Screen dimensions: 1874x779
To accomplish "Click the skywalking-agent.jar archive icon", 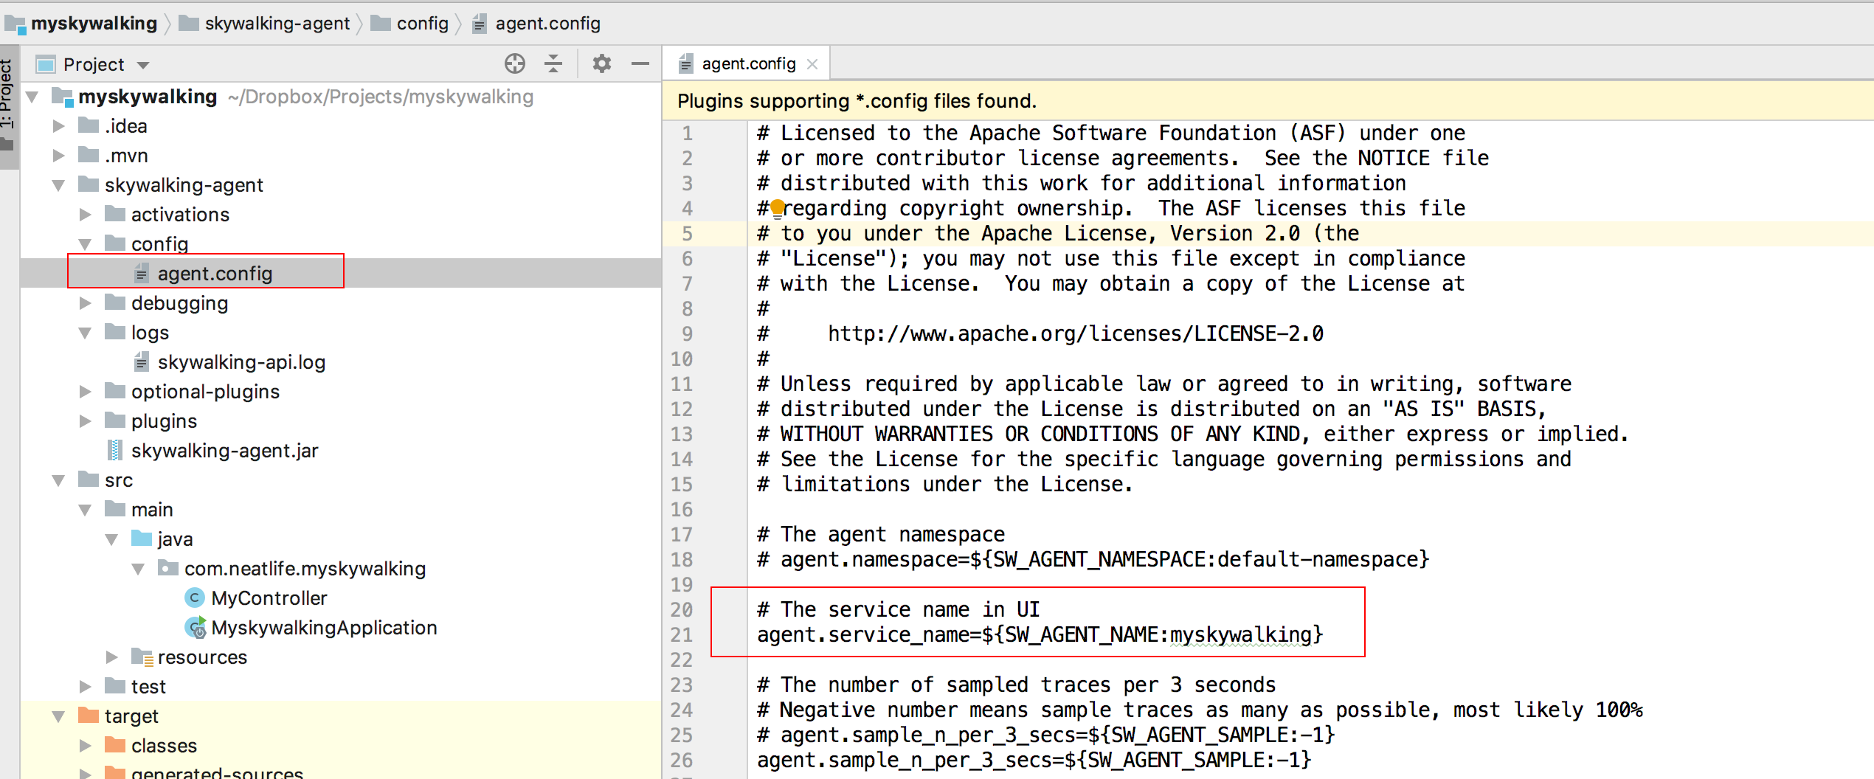I will point(115,450).
